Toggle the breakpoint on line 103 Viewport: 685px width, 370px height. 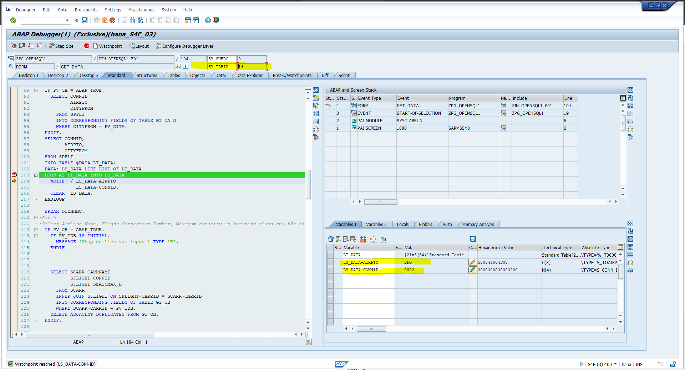14,175
